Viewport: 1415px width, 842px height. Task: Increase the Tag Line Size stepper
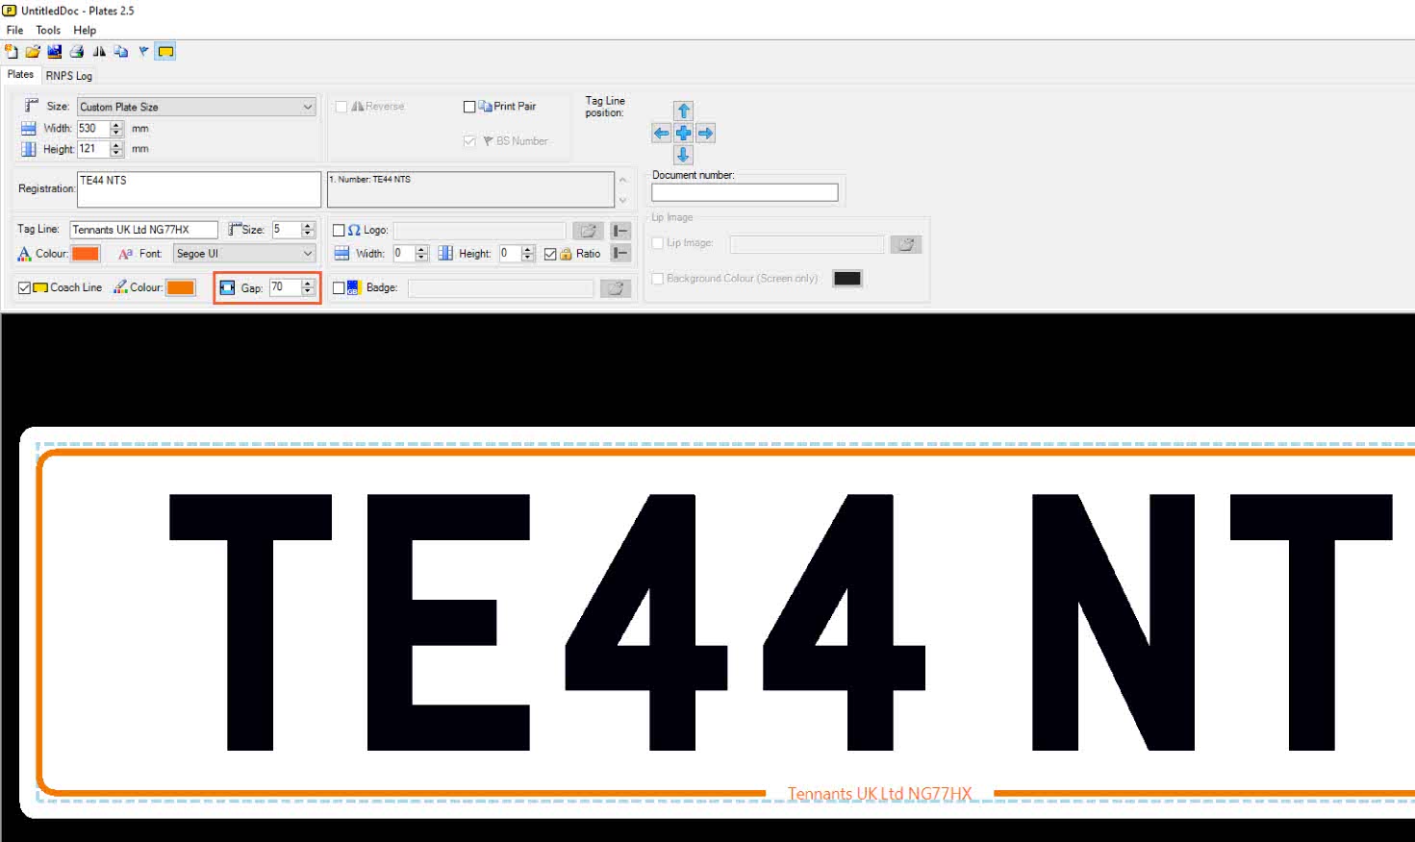308,226
